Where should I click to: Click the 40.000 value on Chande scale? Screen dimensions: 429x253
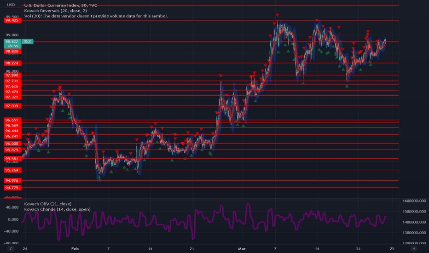[x=12, y=207]
